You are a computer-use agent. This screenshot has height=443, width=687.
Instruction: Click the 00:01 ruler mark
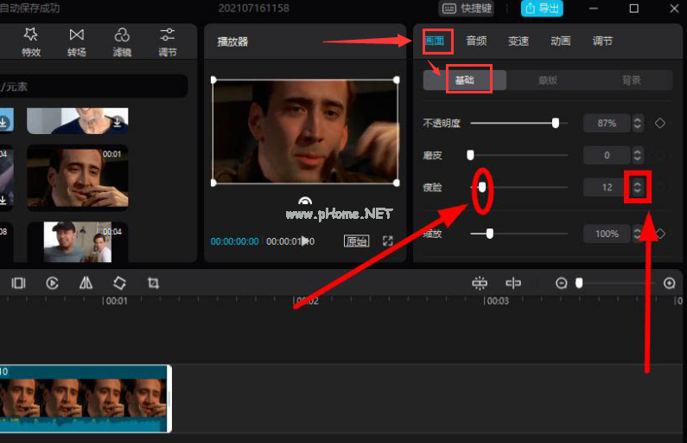click(x=116, y=301)
